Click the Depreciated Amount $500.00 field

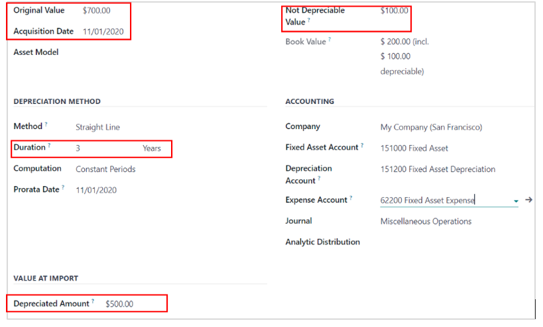tap(119, 304)
